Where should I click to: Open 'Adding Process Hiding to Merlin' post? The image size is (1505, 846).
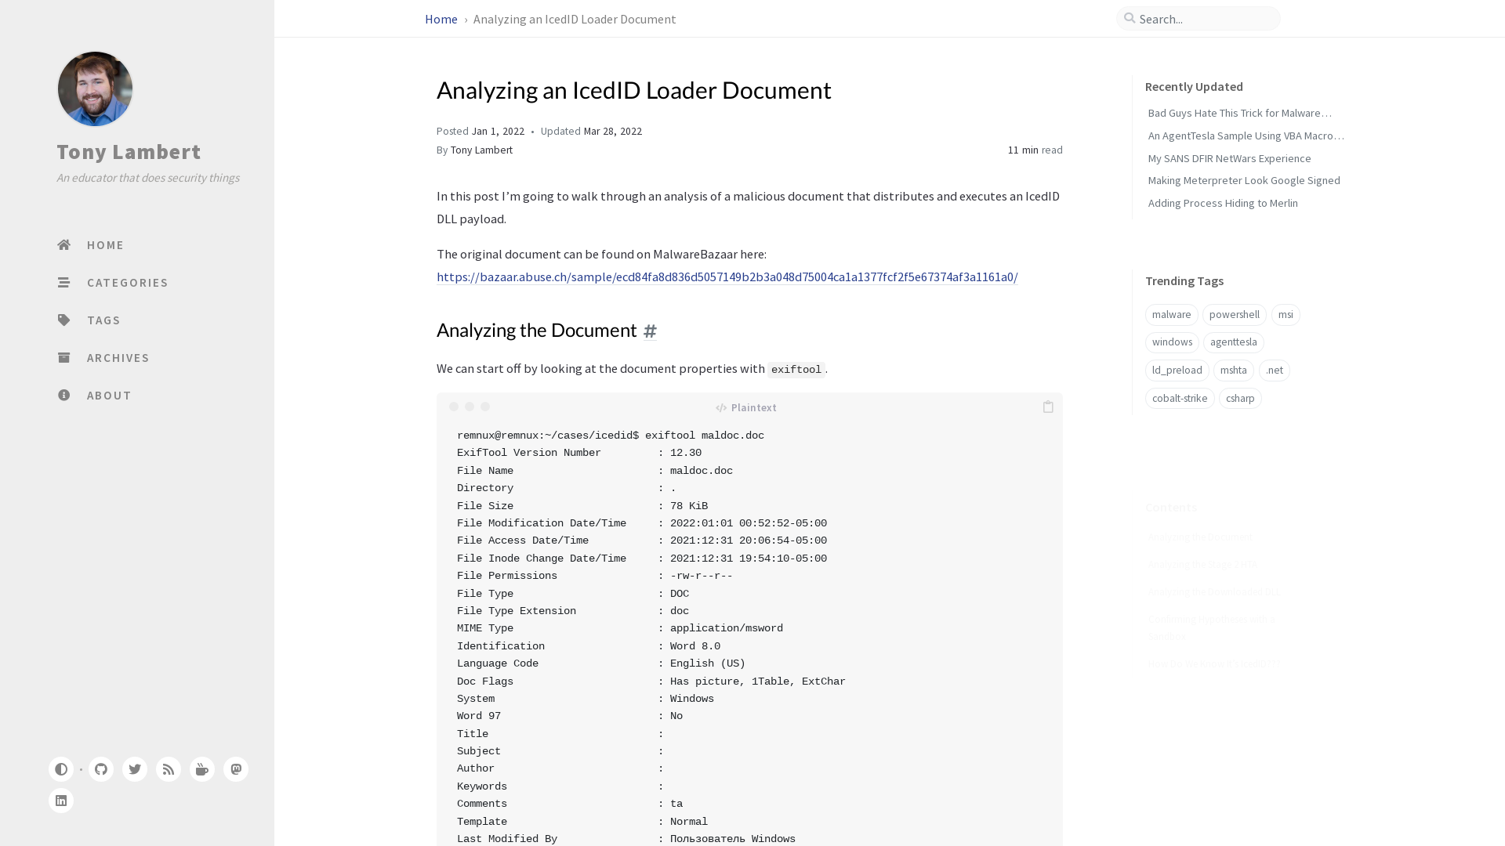point(1223,203)
